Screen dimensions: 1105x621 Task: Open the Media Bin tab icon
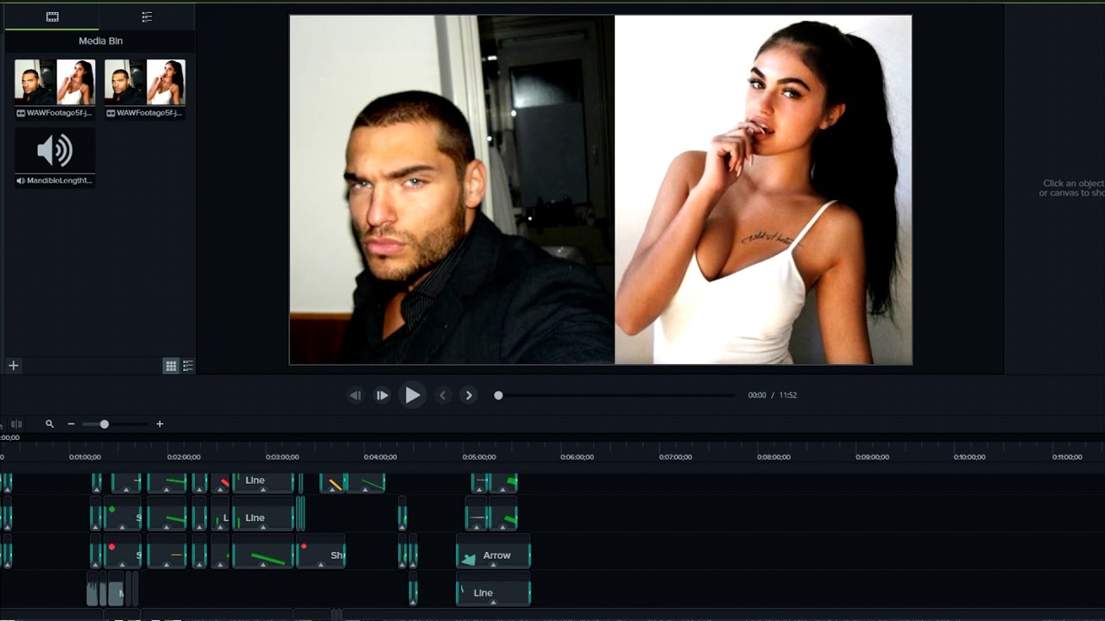pos(52,16)
